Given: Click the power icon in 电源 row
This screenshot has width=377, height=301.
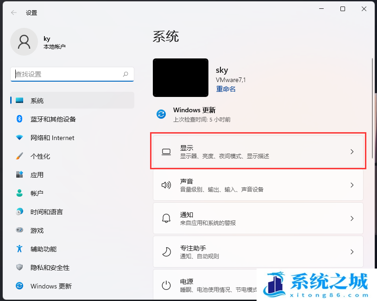Looking at the screenshot, I should point(166,285).
